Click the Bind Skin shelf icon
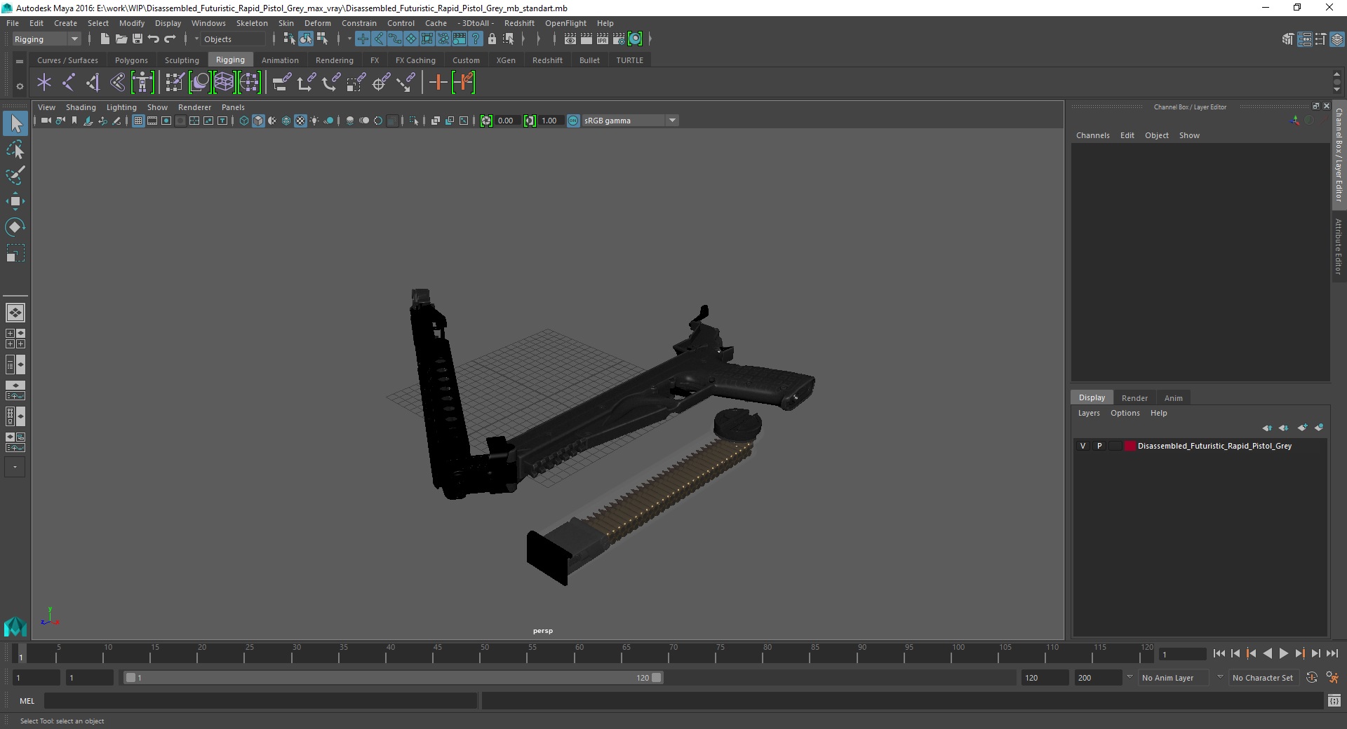This screenshot has height=729, width=1347. 118,83
